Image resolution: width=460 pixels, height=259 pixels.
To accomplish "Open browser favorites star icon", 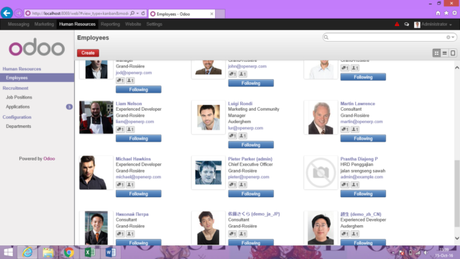I will [446, 13].
